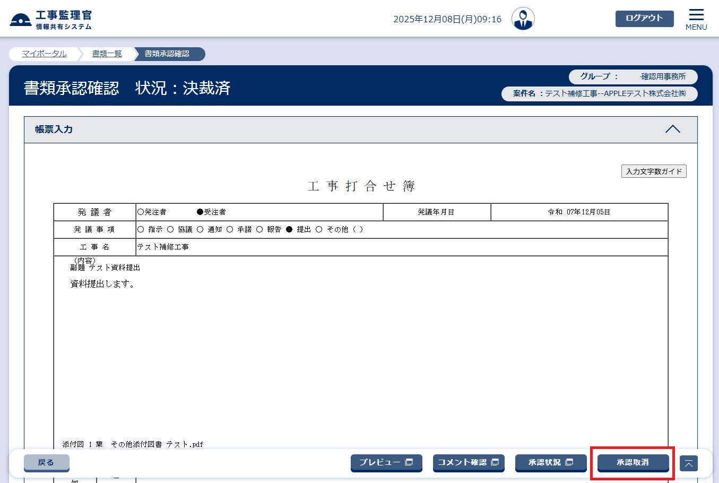The height and width of the screenshot is (483, 719).
Task: Choose the 指示 radio button
Action: click(141, 229)
